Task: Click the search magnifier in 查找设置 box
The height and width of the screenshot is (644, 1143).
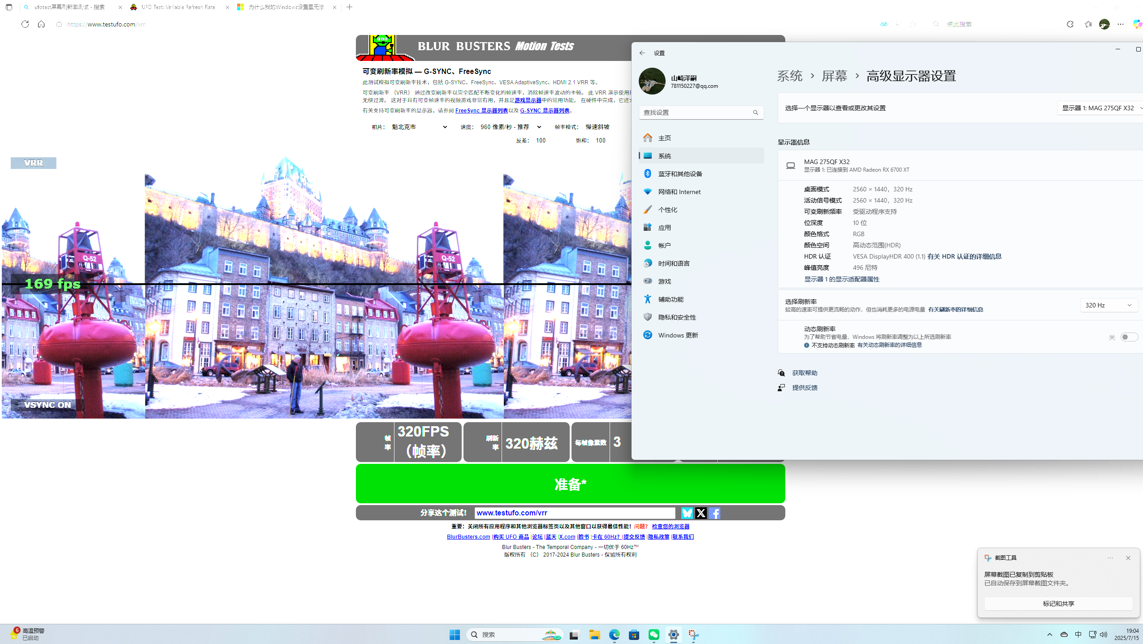Action: 756,112
